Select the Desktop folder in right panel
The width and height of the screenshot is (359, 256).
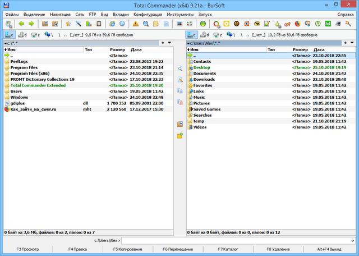tap(202, 67)
